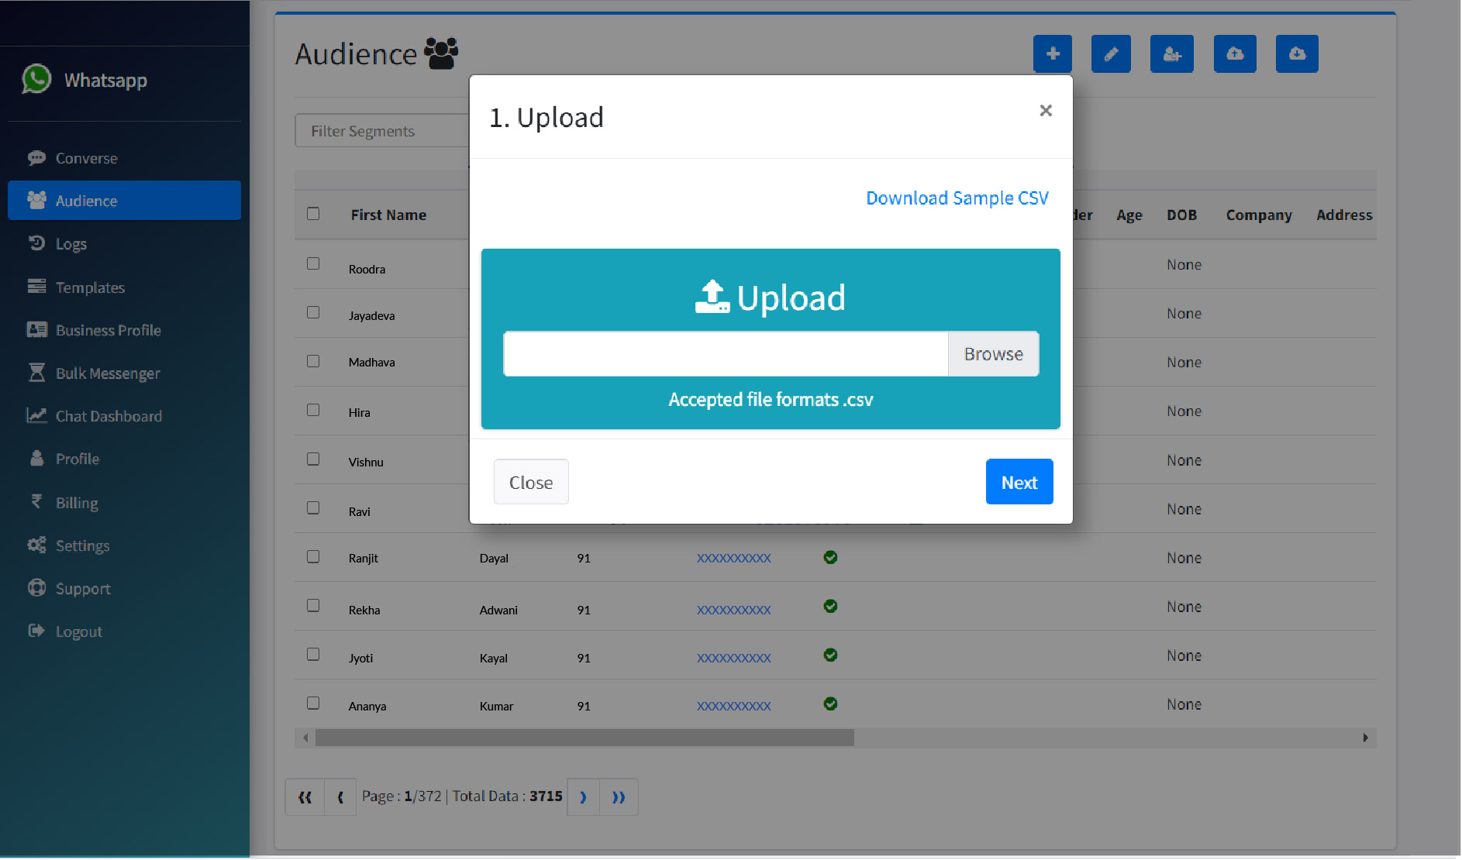
Task: Open the Chat Dashboard panel
Action: point(109,415)
